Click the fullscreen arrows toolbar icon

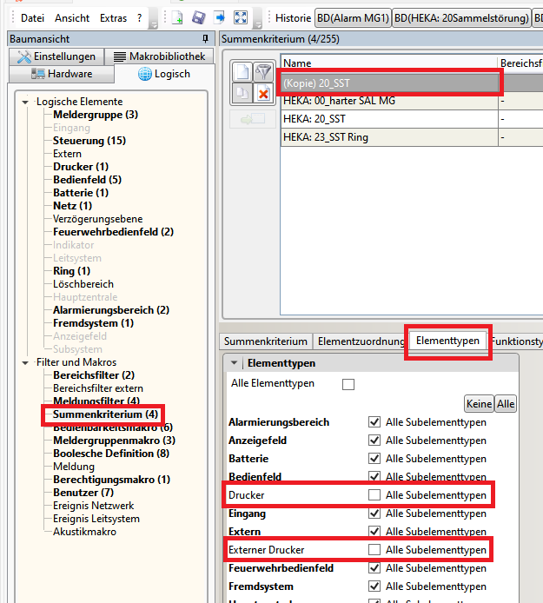point(241,17)
